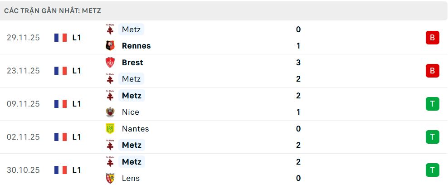Click French flag on the 29.11.25 row
Viewport: 448px width, 185px height.
coord(60,38)
